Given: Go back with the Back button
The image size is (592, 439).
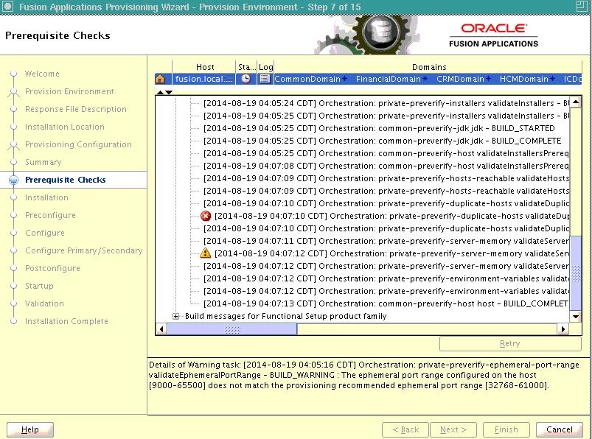Looking at the screenshot, I should tap(405, 429).
